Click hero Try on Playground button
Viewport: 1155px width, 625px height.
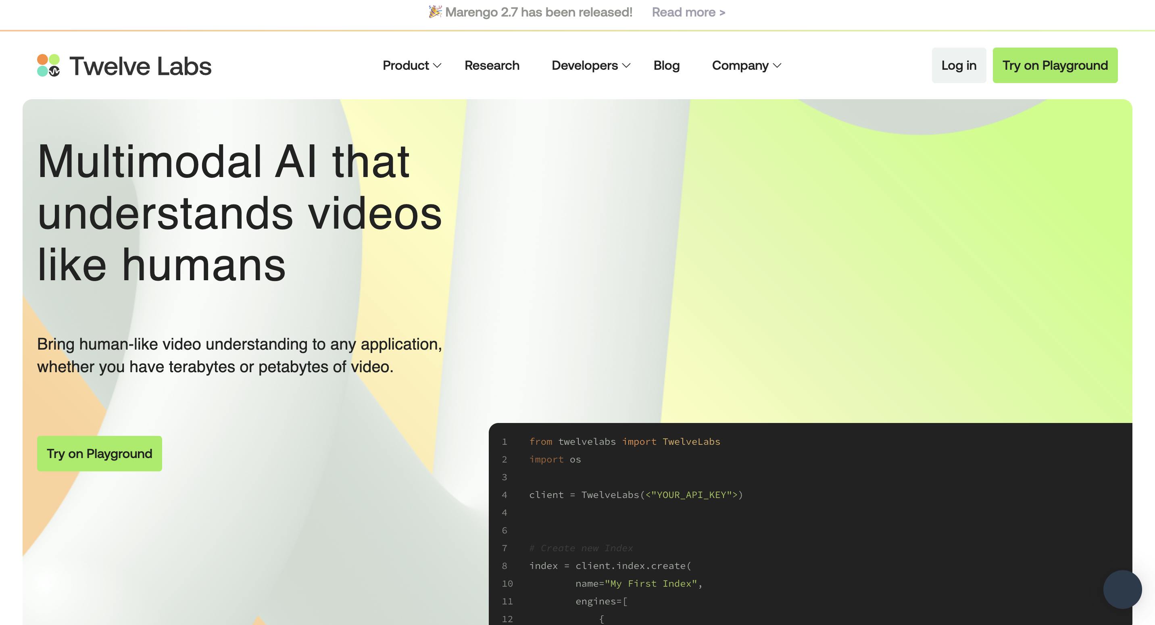coord(99,453)
